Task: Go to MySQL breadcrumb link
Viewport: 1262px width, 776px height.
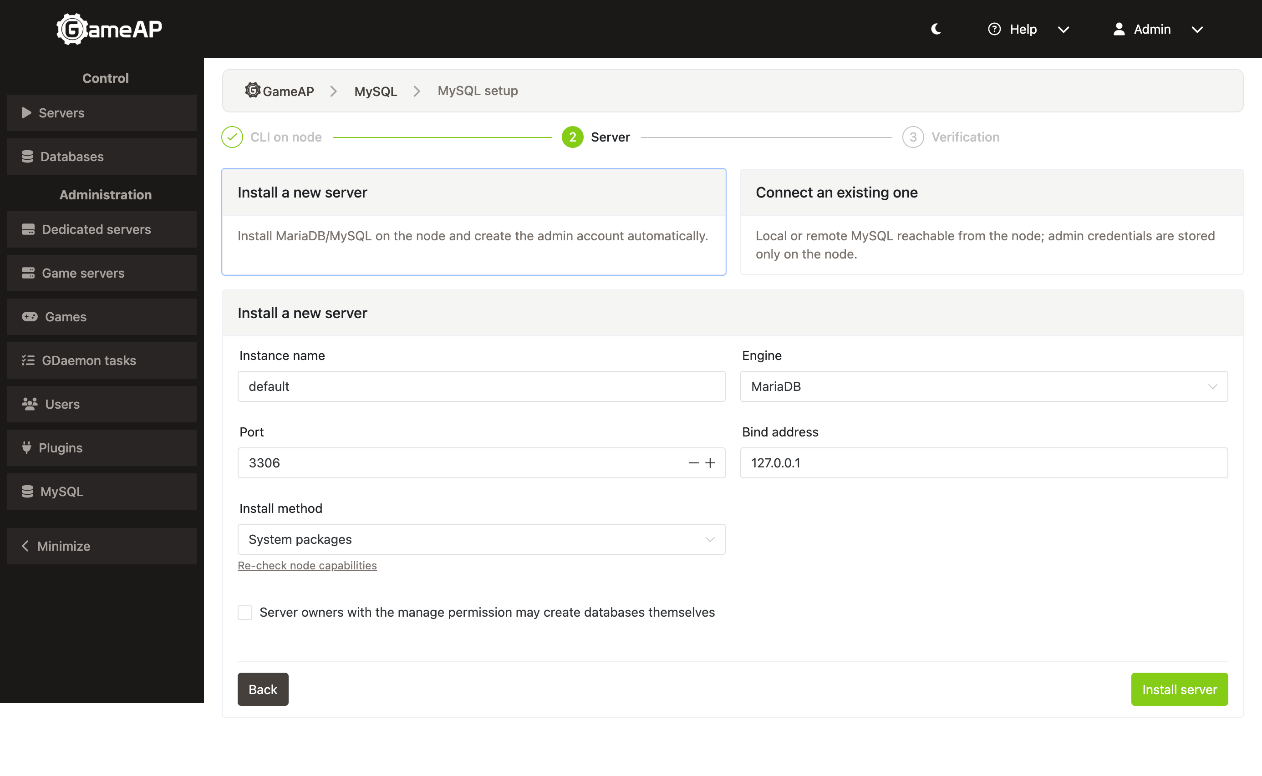Action: 376,91
